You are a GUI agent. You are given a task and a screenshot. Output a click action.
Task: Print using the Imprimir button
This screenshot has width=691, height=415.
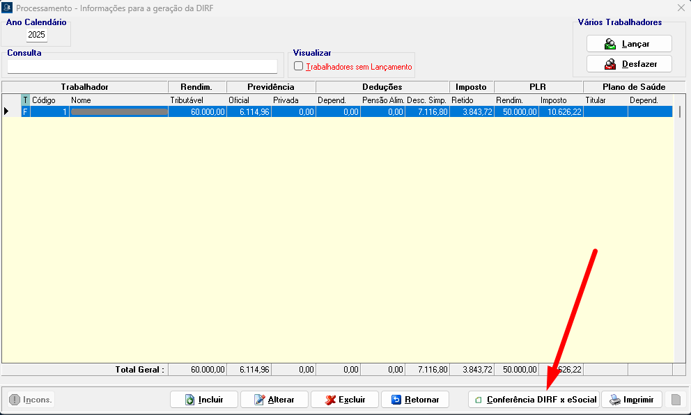click(631, 400)
